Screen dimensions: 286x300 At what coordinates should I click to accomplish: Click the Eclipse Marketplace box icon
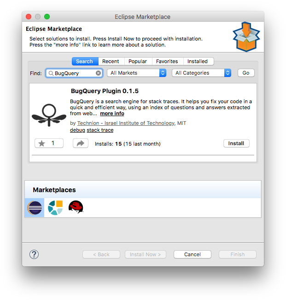tap(246, 37)
